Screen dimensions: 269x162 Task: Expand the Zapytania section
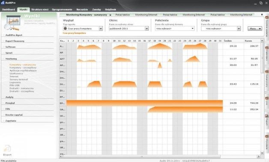(11, 121)
